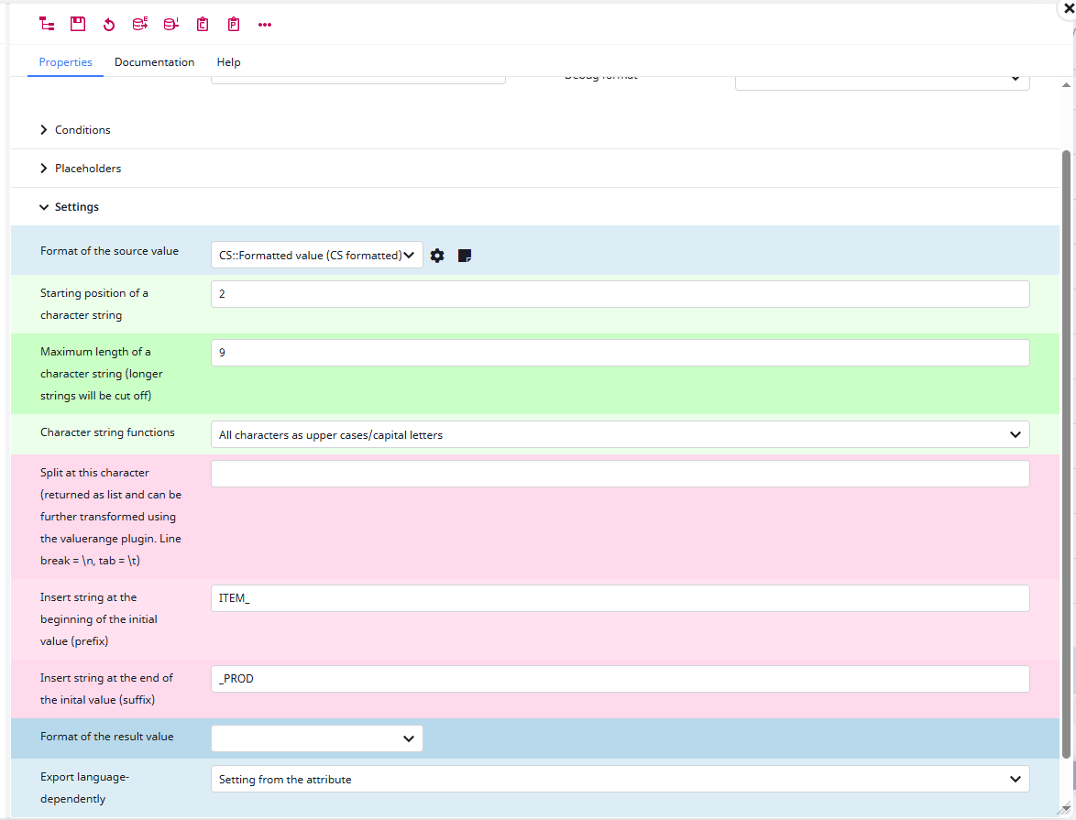This screenshot has height=820, width=1076.
Task: Open the ellipsis more-options icon
Action: click(x=264, y=24)
